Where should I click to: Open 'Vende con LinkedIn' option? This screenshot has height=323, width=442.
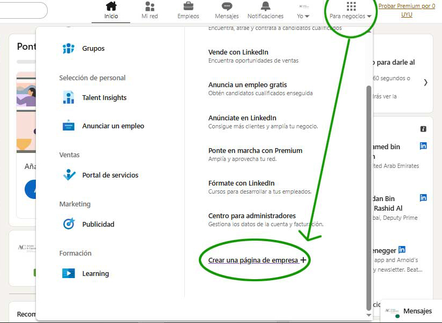[238, 52]
